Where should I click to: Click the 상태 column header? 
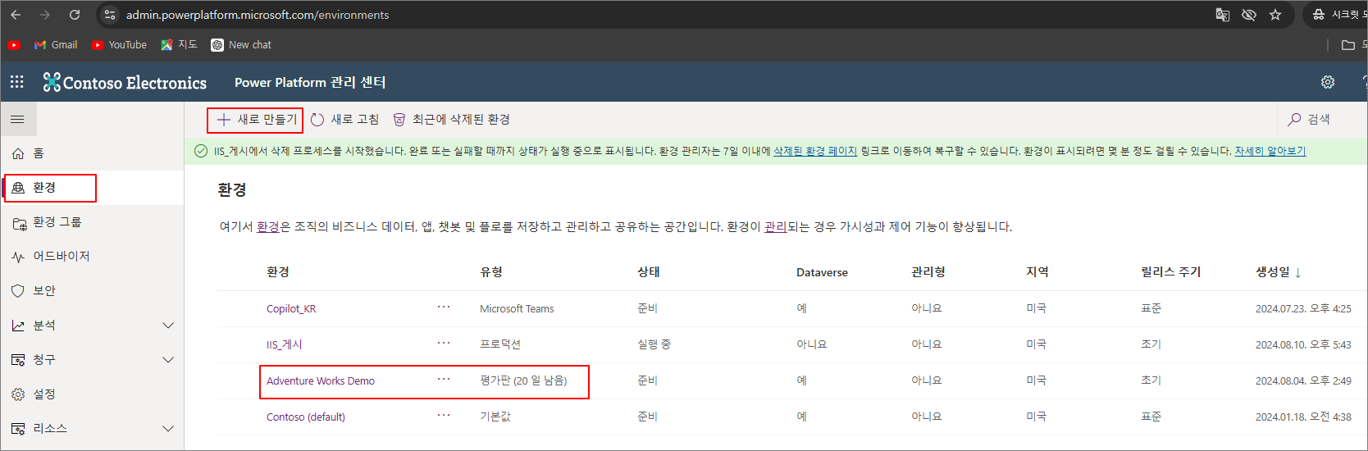click(649, 272)
